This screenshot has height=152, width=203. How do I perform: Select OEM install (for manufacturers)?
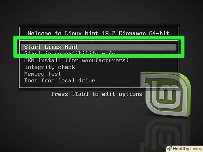pos(76,60)
